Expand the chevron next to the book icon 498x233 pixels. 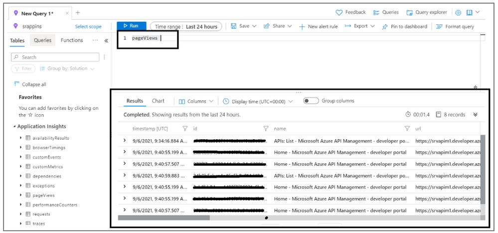click(x=478, y=12)
